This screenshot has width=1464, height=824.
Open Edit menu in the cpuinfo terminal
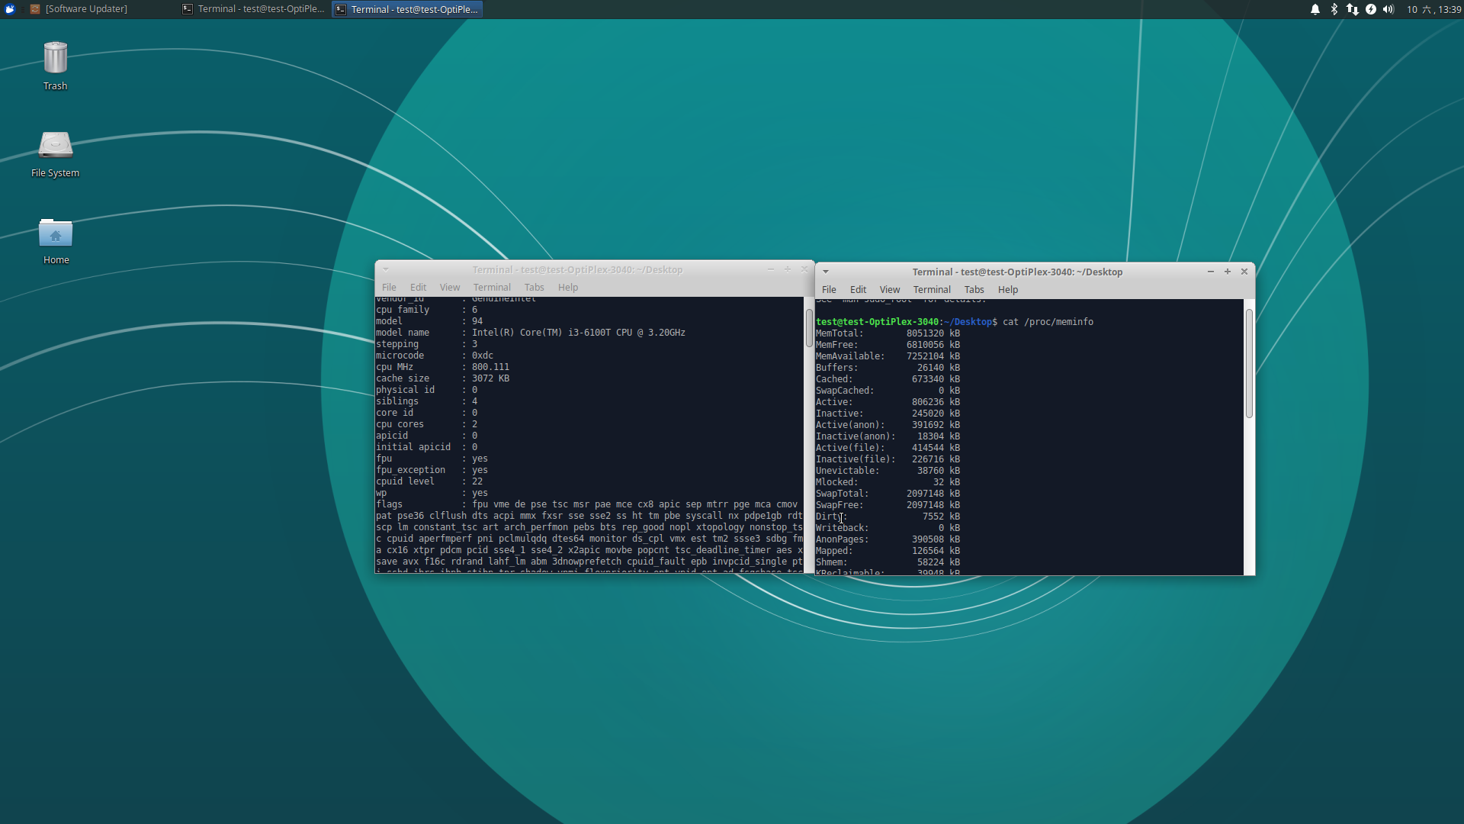coord(418,288)
